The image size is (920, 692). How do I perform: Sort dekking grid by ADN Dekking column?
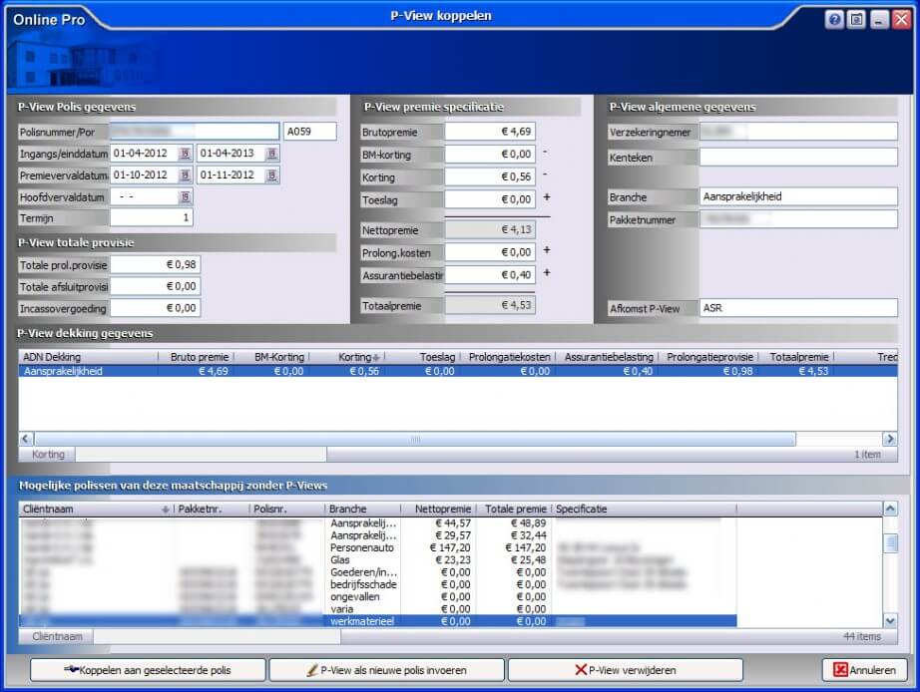point(89,357)
